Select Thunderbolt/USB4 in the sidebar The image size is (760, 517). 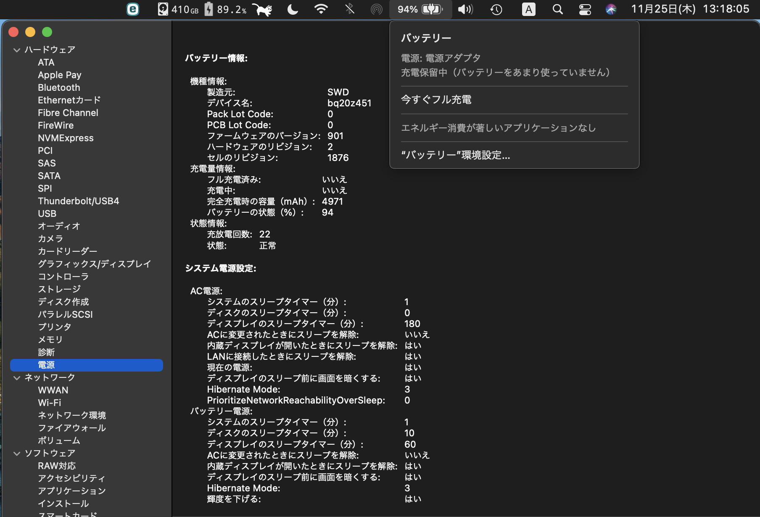79,201
